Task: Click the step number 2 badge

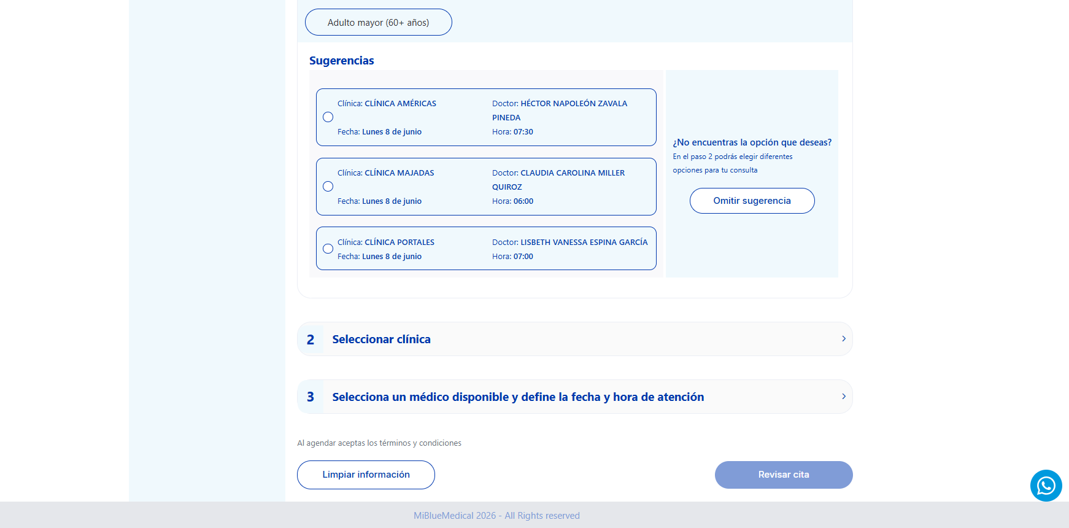Action: pyautogui.click(x=311, y=339)
